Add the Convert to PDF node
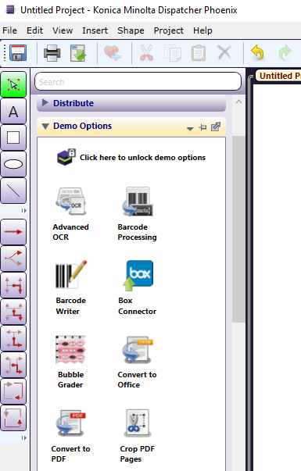Screen dimensions: 301x471 click(71, 436)
